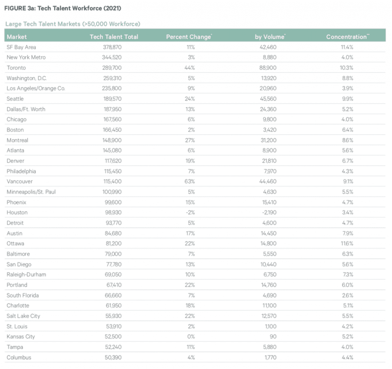Viewport: 392px width, 369px height.
Task: Select the Houston -2,190 volume cell
Action: tap(269, 212)
